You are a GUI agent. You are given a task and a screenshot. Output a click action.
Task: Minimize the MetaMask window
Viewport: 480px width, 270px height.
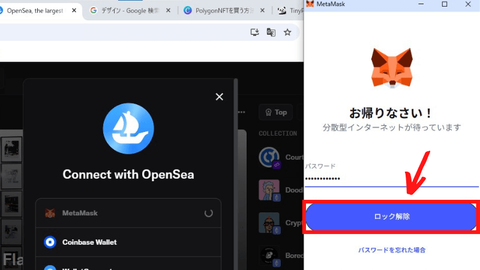point(421,4)
